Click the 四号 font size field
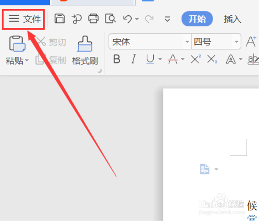The height and width of the screenshot is (221, 259). [x=213, y=42]
